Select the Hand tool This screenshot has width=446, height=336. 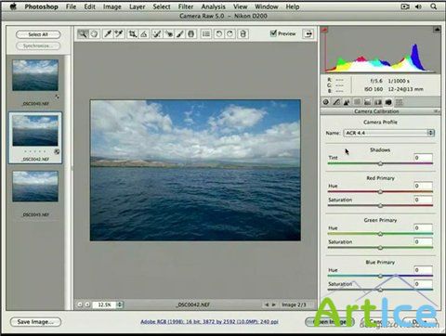point(94,33)
